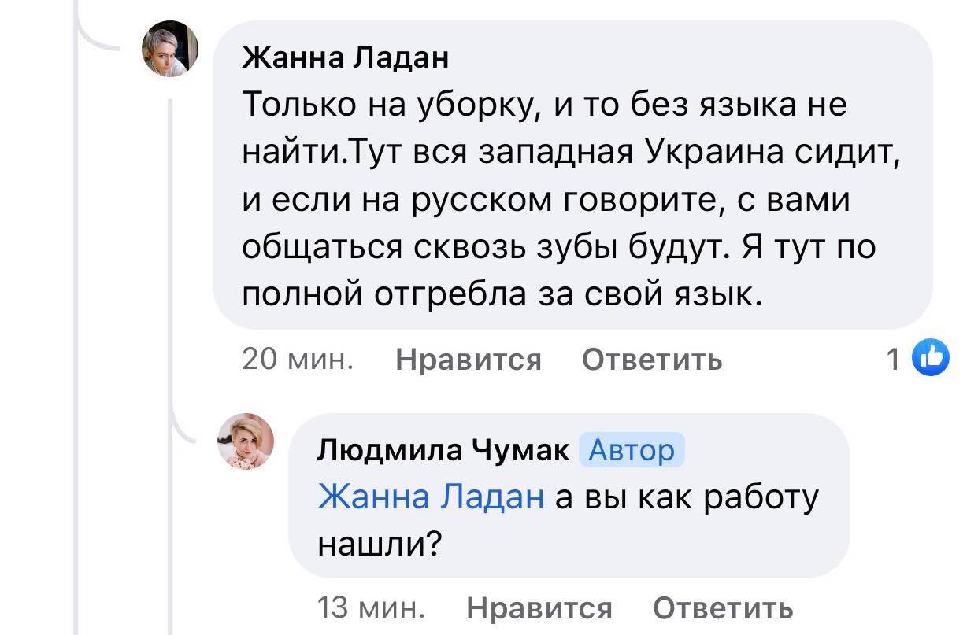
Task: Open the '20 мин.' comment timestamp
Action: (296, 360)
